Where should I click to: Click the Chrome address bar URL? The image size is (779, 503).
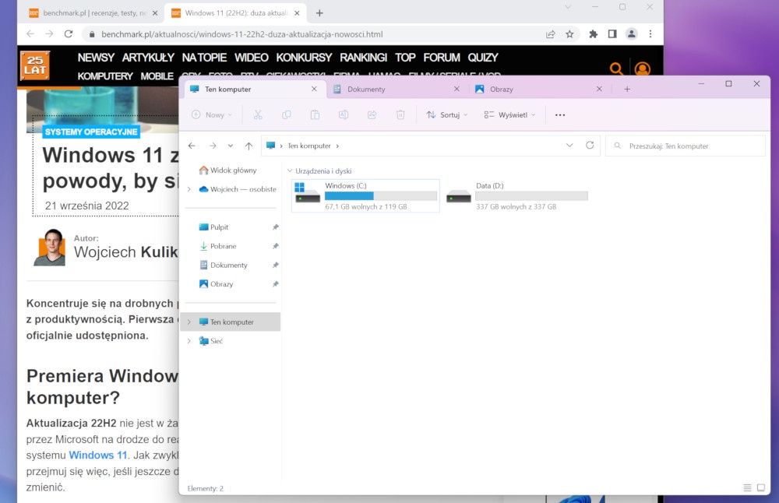coord(241,34)
